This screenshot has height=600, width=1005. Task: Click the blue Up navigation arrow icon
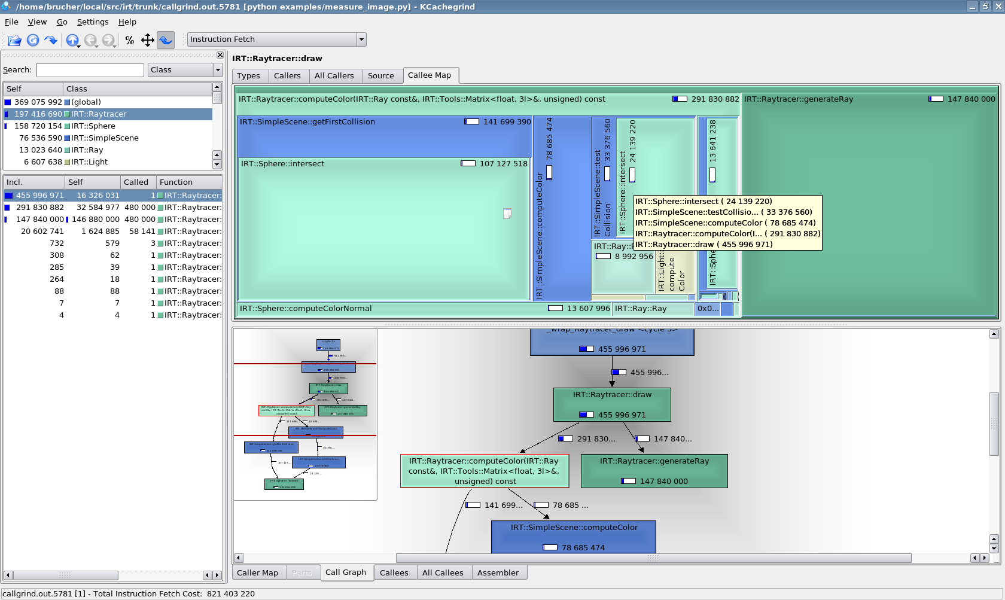click(72, 40)
